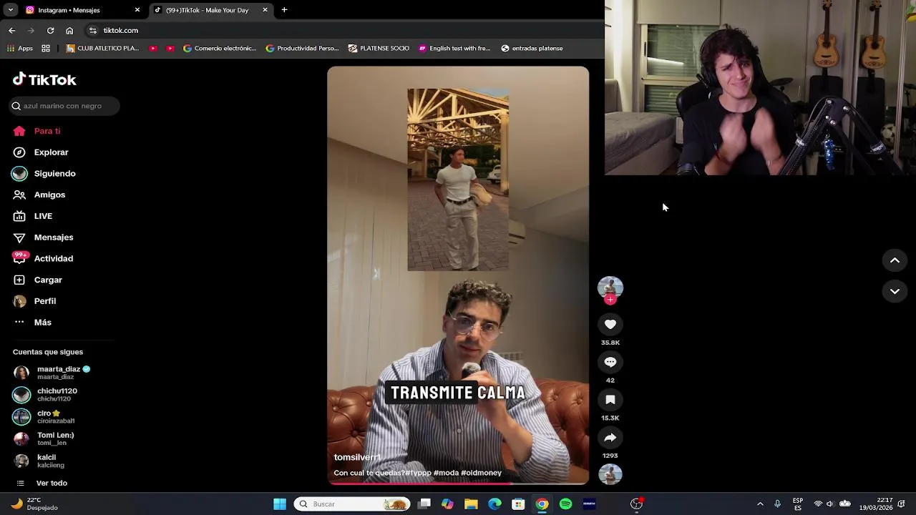This screenshot has width=916, height=515.
Task: Open the Para ti feed
Action: click(x=37, y=131)
